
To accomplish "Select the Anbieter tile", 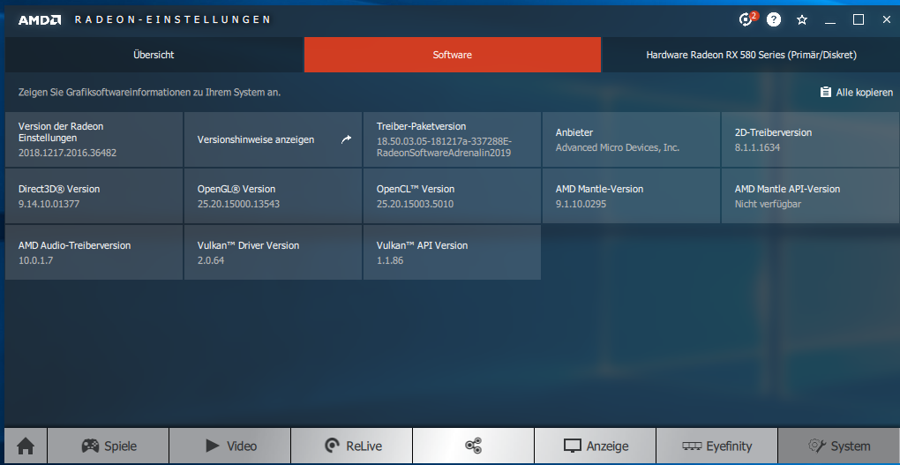I will (x=632, y=139).
